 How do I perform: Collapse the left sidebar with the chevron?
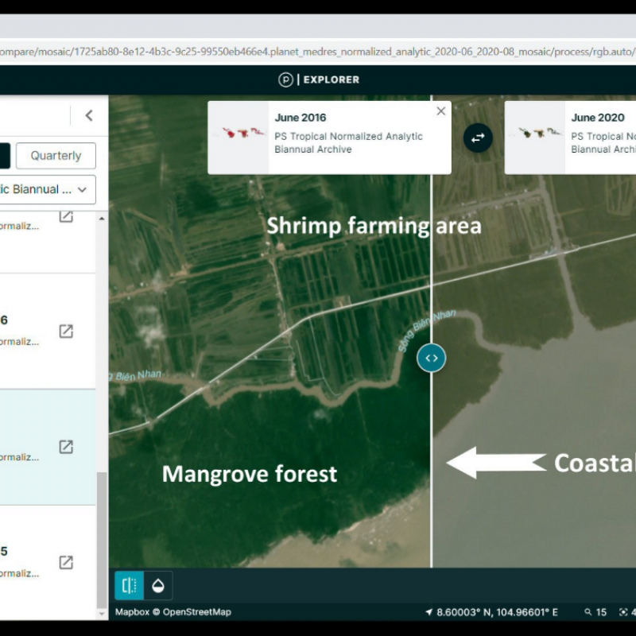tap(89, 115)
